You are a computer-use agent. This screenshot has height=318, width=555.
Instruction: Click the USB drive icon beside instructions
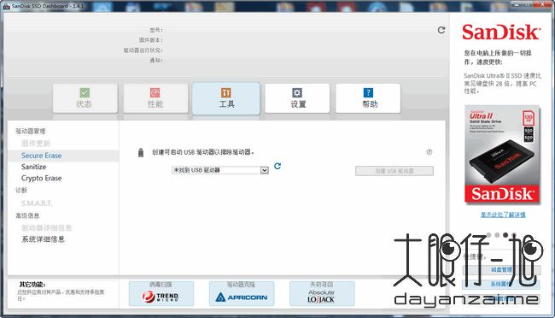(141, 153)
